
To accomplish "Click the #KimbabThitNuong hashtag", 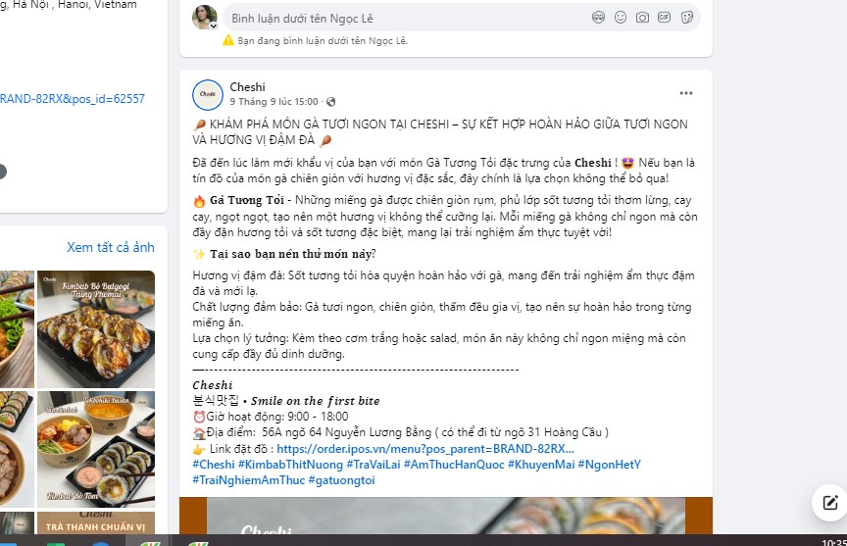I will [290, 465].
